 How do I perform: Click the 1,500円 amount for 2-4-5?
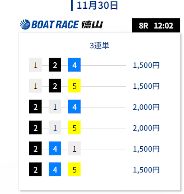[x=146, y=170]
